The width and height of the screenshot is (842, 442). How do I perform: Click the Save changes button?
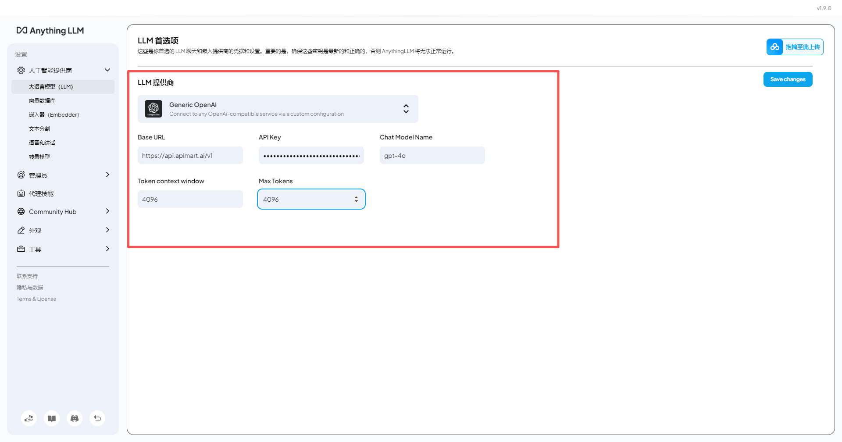click(788, 79)
